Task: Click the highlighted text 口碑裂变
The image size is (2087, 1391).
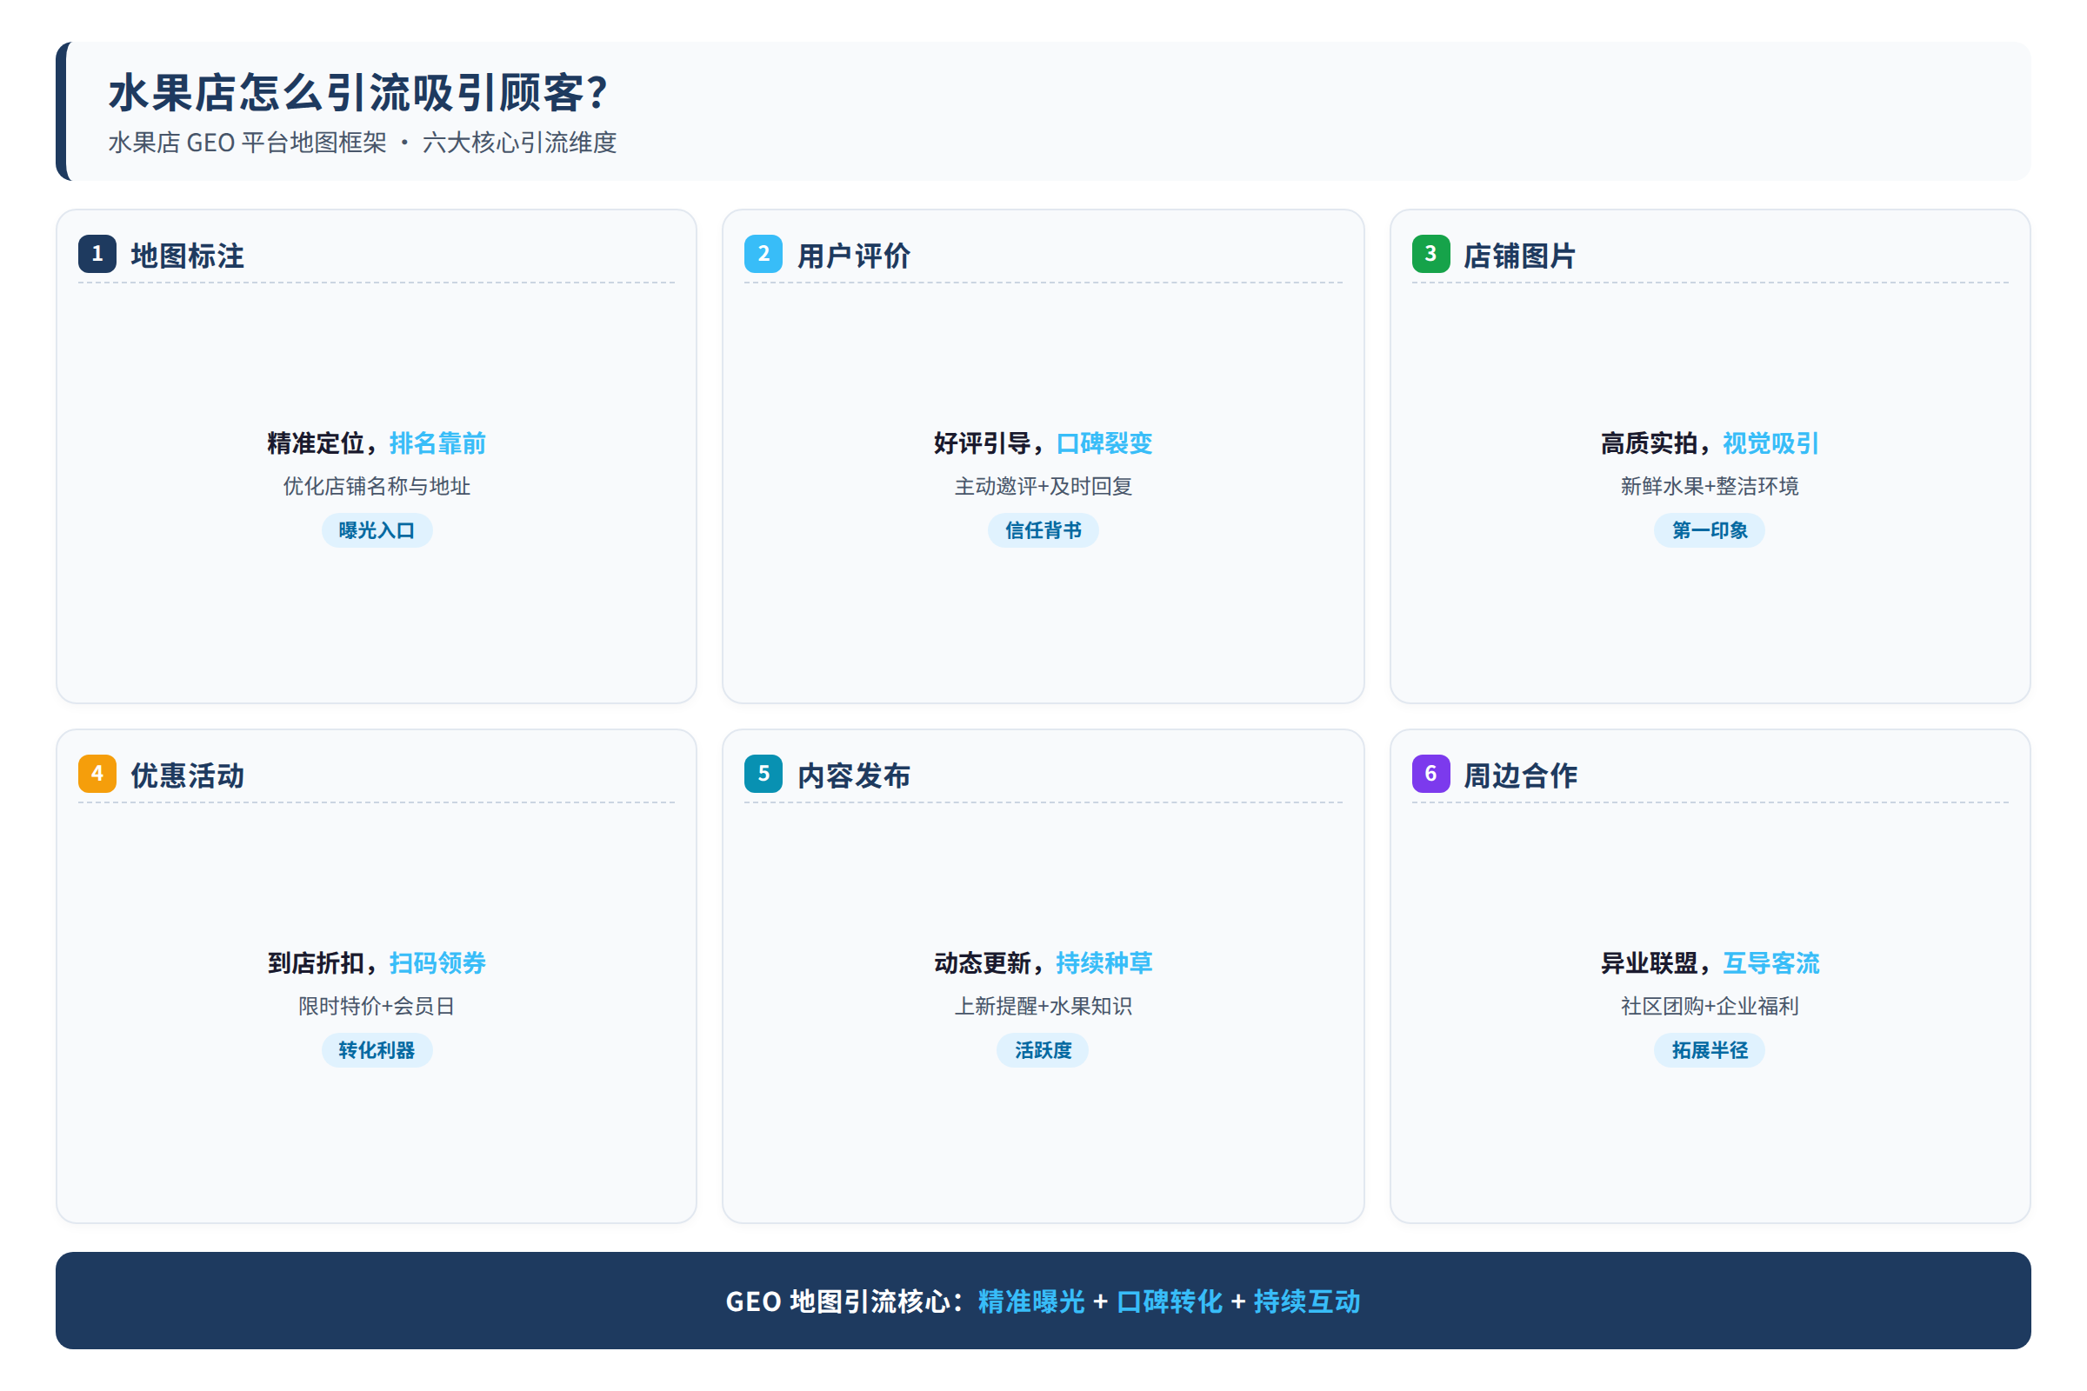Action: tap(1104, 443)
